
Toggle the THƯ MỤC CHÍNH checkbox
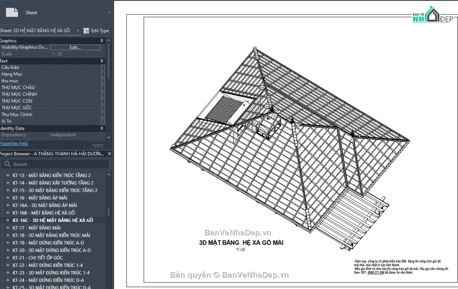103,94
